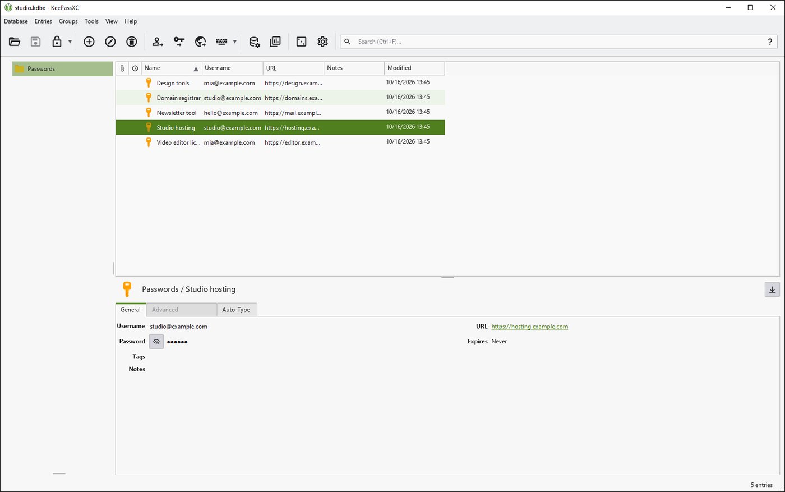Viewport: 785px width, 492px height.
Task: Click the arrow button beside the entry title
Action: (772, 289)
